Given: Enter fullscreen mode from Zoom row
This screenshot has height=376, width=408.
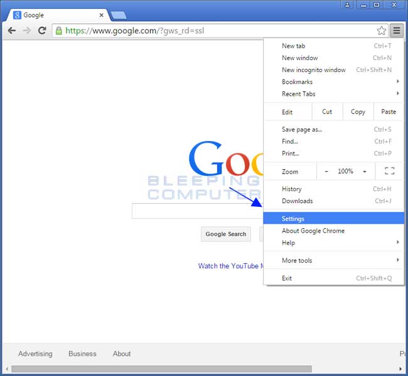Looking at the screenshot, I should click(x=389, y=171).
